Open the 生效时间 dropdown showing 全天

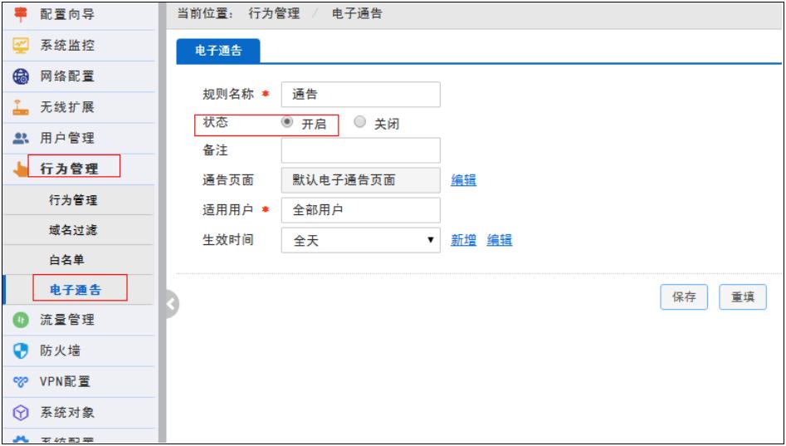coord(360,240)
